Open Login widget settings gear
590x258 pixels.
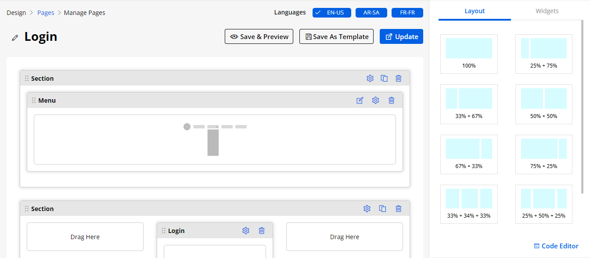pos(246,231)
